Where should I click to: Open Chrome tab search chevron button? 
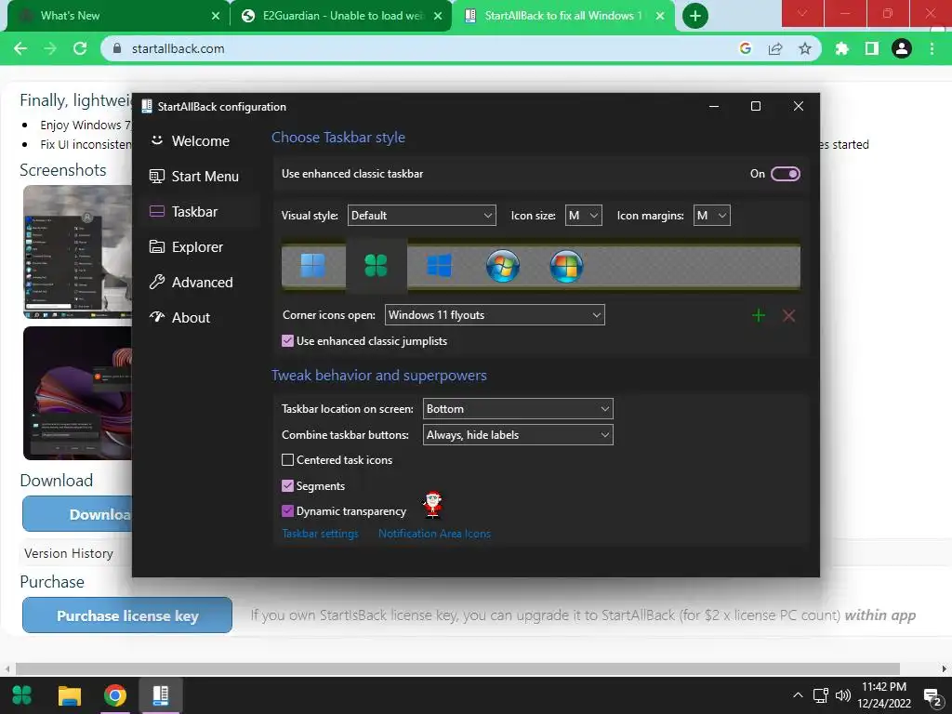click(802, 13)
